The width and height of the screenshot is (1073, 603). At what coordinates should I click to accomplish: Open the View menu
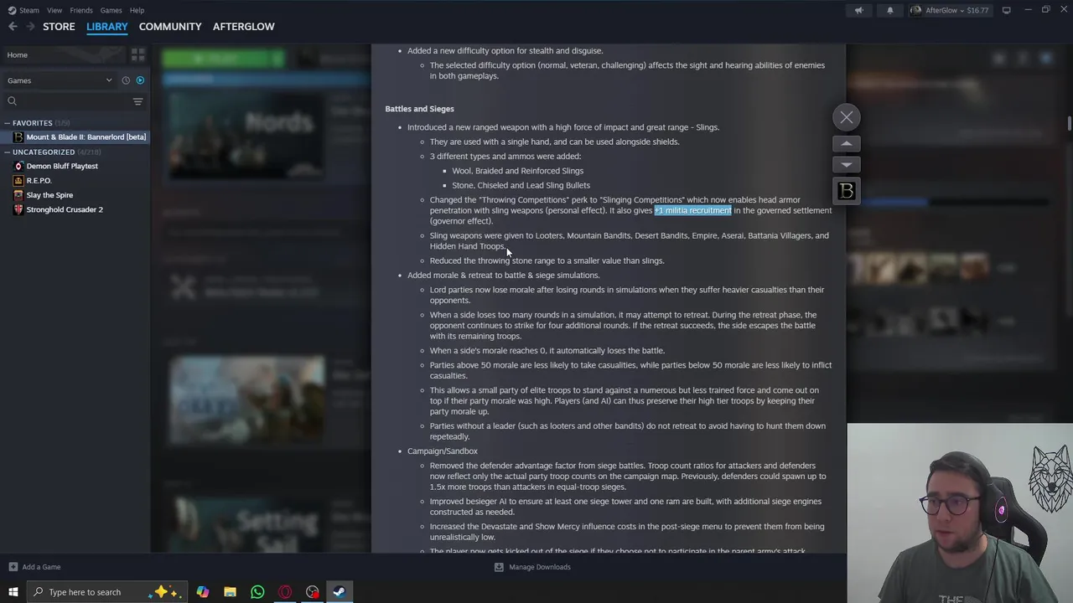[54, 10]
